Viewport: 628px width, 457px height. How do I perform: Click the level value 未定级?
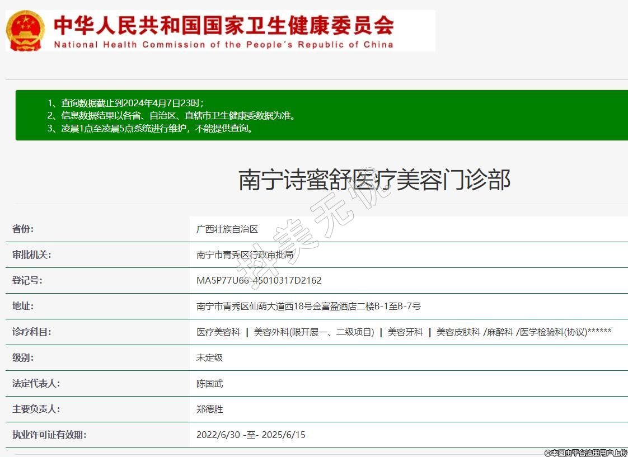(x=209, y=358)
